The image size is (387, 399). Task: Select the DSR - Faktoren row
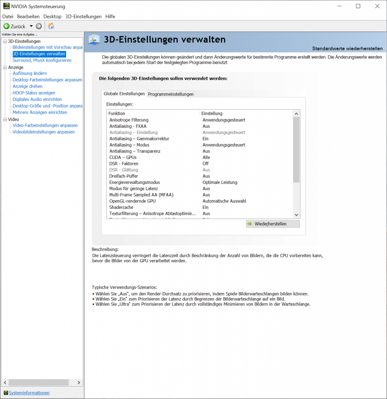200,164
